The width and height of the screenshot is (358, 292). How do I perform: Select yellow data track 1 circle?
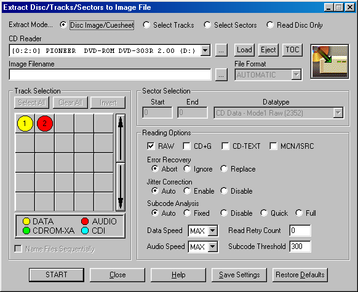coord(25,124)
